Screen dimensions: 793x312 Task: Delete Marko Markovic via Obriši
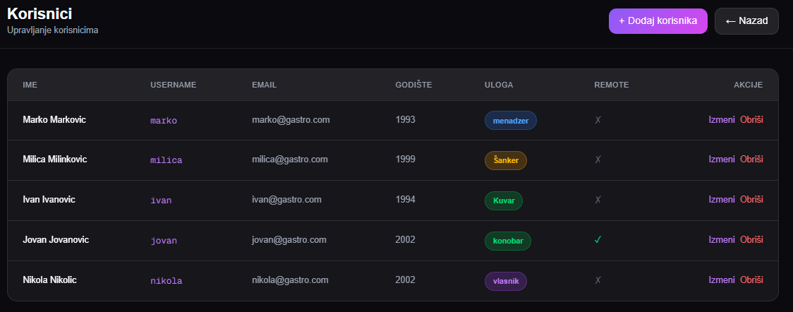[x=751, y=120]
